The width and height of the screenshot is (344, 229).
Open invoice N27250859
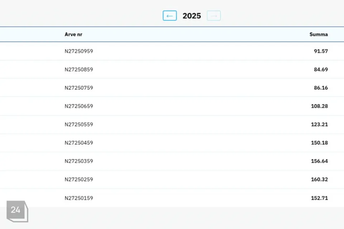[x=79, y=69]
